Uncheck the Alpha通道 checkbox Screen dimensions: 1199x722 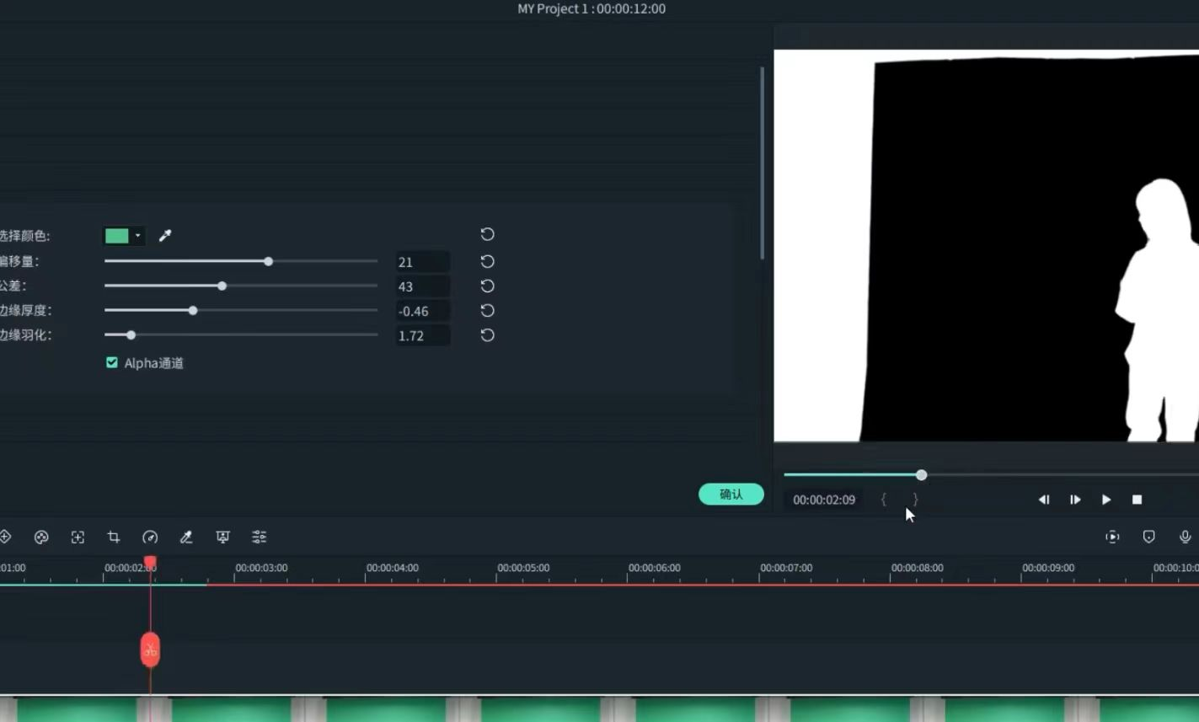tap(111, 362)
